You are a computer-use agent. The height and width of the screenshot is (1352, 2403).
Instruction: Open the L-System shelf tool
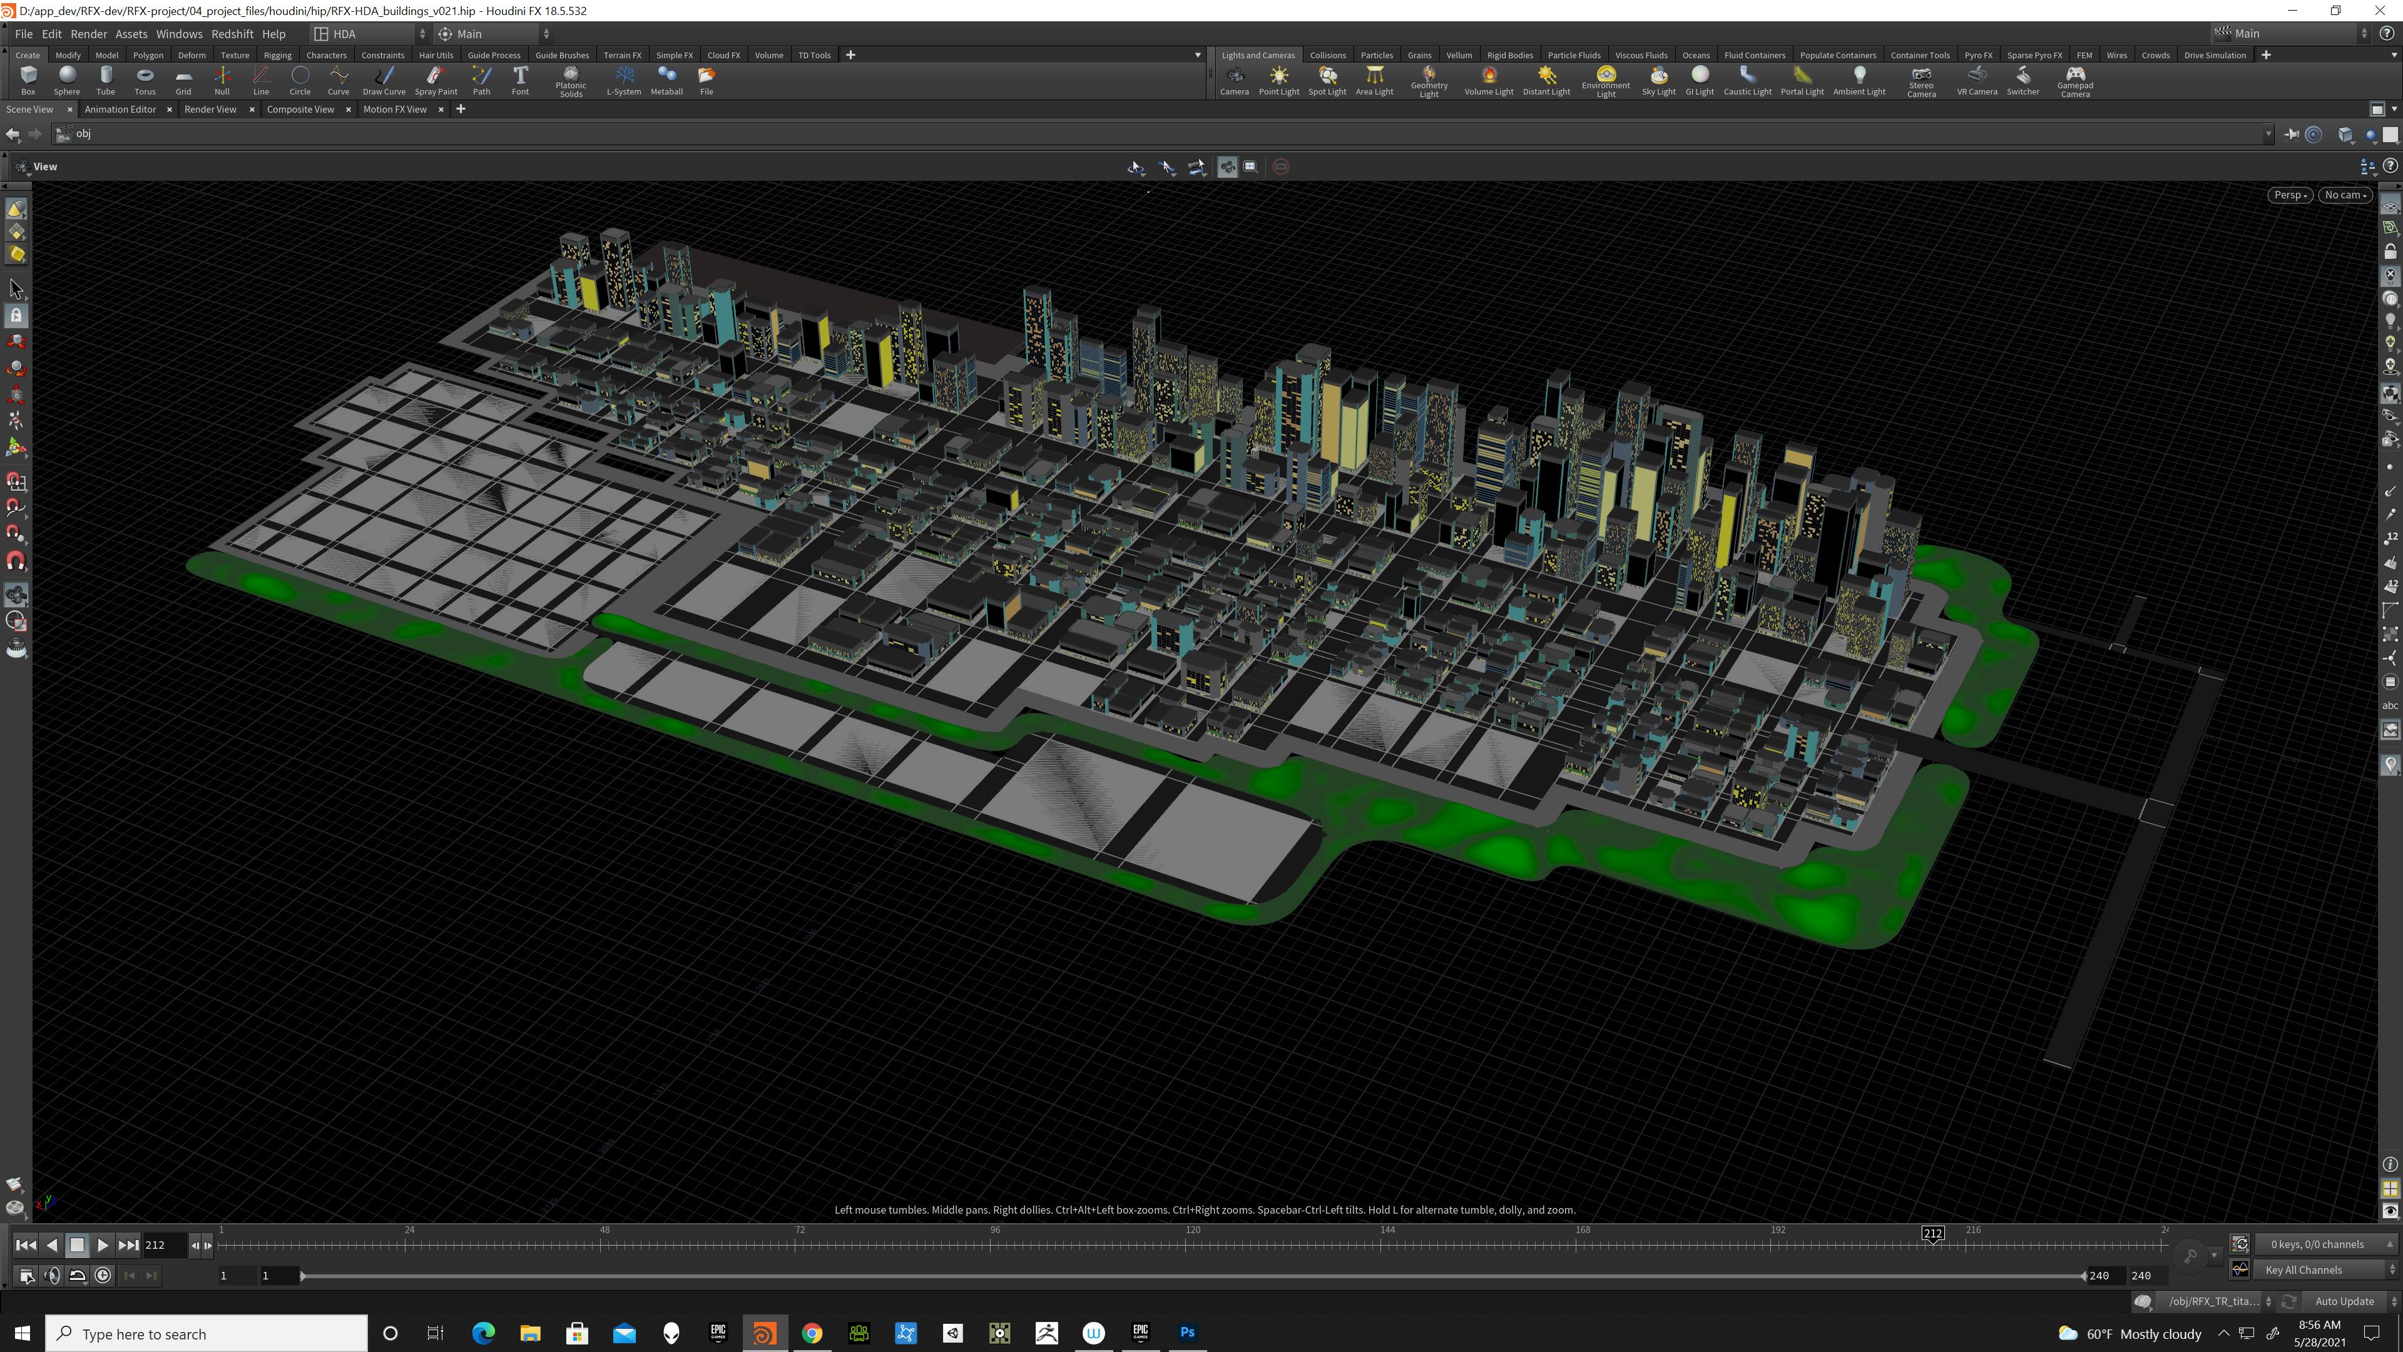coord(624,80)
